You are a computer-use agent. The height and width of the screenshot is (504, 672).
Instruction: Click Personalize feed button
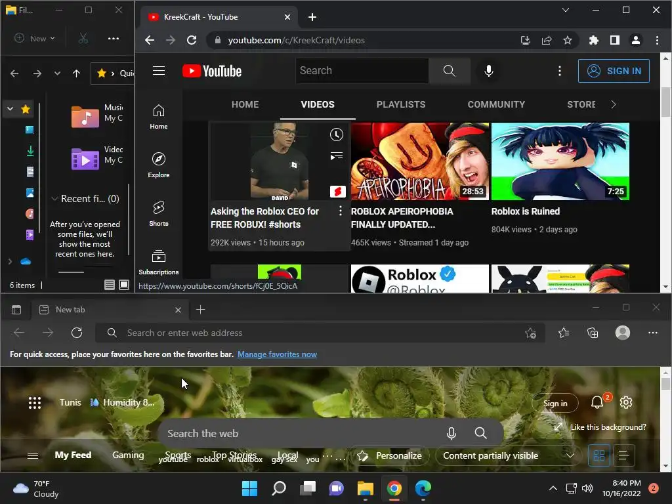click(x=390, y=455)
